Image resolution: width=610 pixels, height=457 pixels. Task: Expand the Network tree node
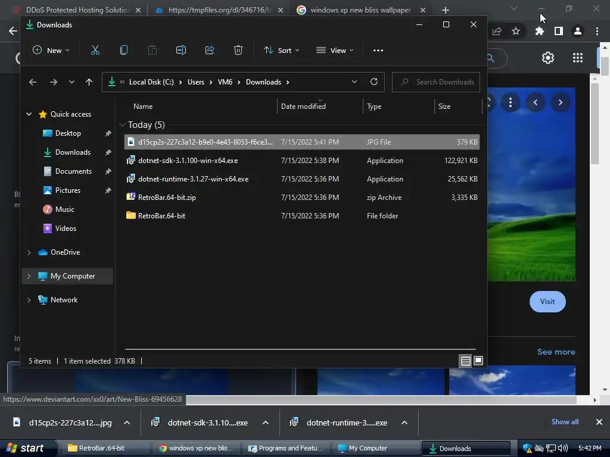coord(29,300)
